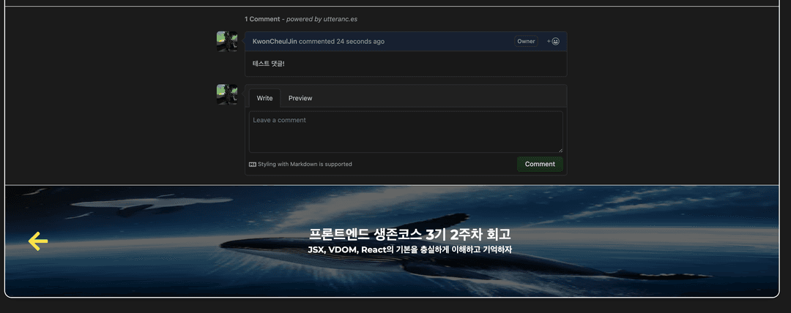Click the text area resize handle

pyautogui.click(x=560, y=150)
